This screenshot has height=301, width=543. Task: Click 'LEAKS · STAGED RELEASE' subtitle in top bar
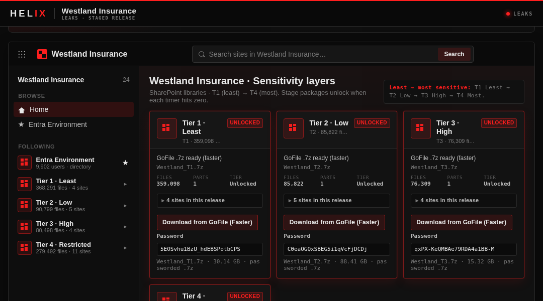[99, 18]
